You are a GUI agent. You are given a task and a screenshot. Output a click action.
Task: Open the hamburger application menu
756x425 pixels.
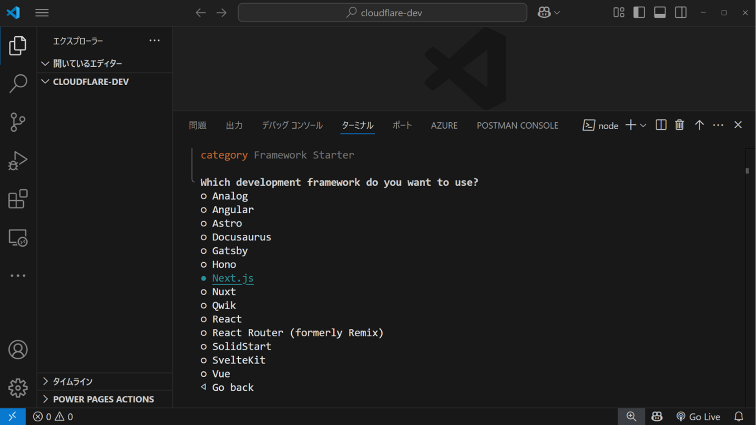tap(42, 13)
